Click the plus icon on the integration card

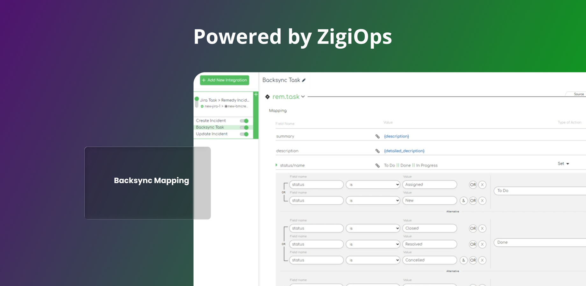(256, 94)
